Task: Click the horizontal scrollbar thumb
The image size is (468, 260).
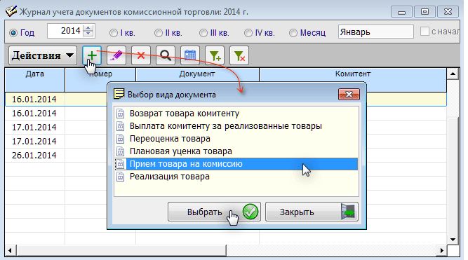Action: point(121,250)
